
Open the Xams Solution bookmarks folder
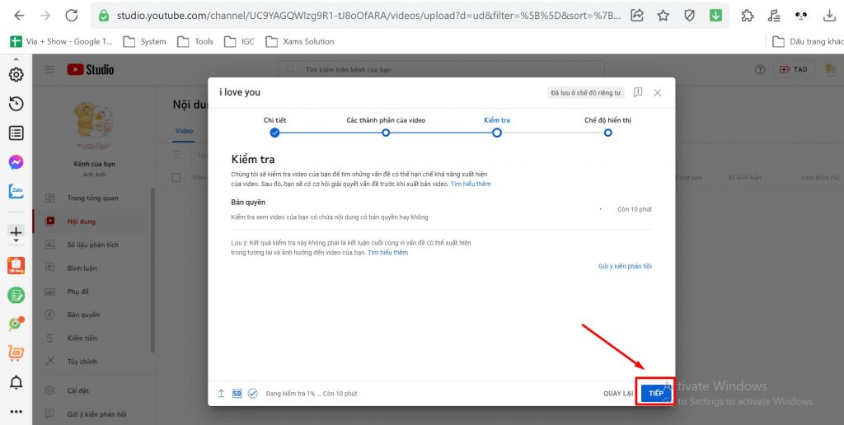tap(300, 41)
